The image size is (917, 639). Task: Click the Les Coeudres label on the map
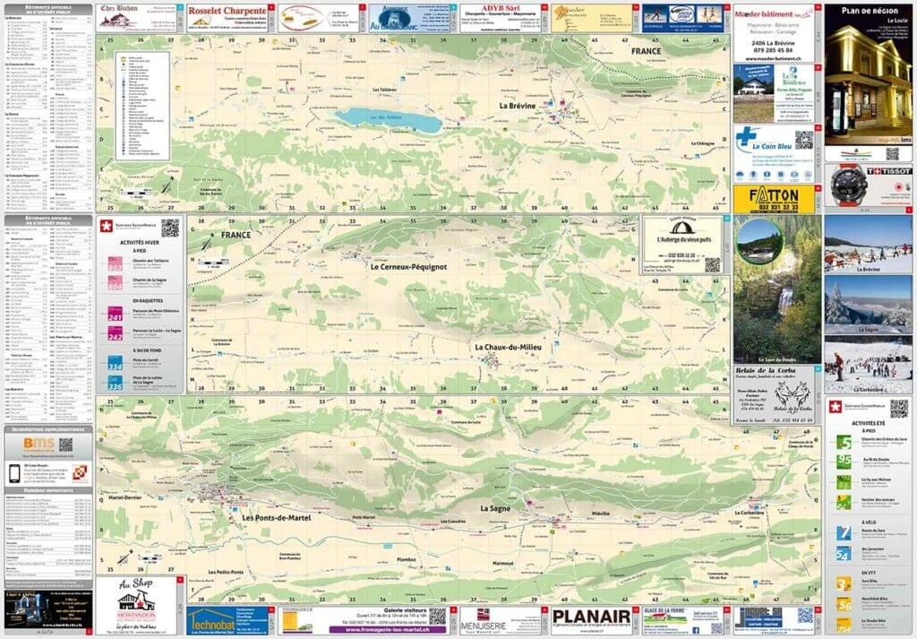pyautogui.click(x=452, y=521)
